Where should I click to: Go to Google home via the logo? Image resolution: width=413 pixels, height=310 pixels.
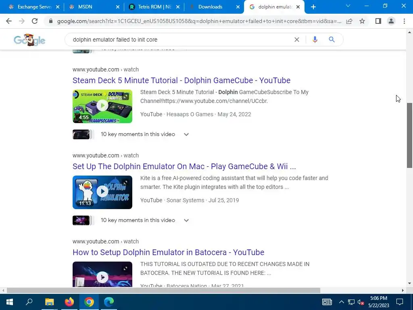coord(29,40)
